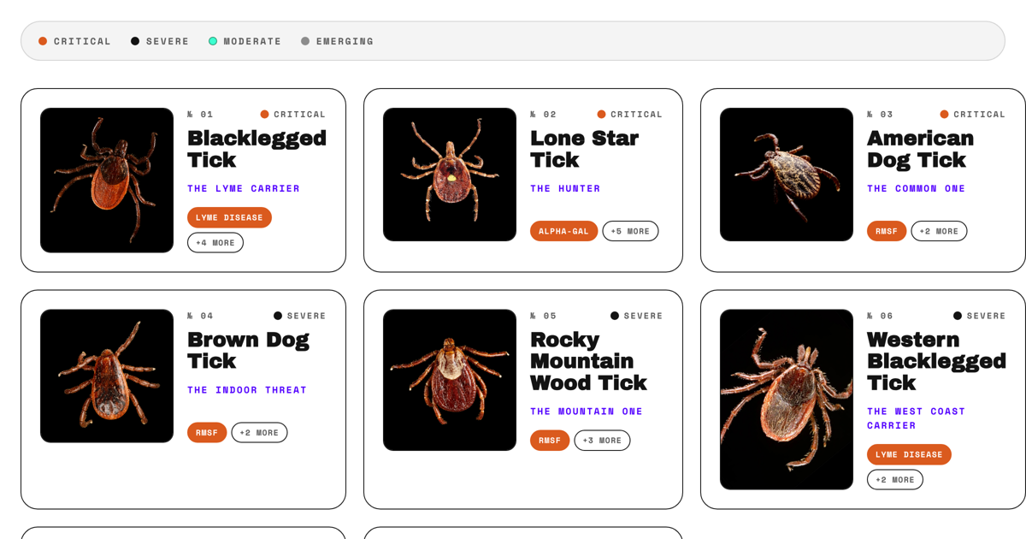The width and height of the screenshot is (1026, 539).
Task: Click the "№ 04" card number
Action: (x=200, y=316)
